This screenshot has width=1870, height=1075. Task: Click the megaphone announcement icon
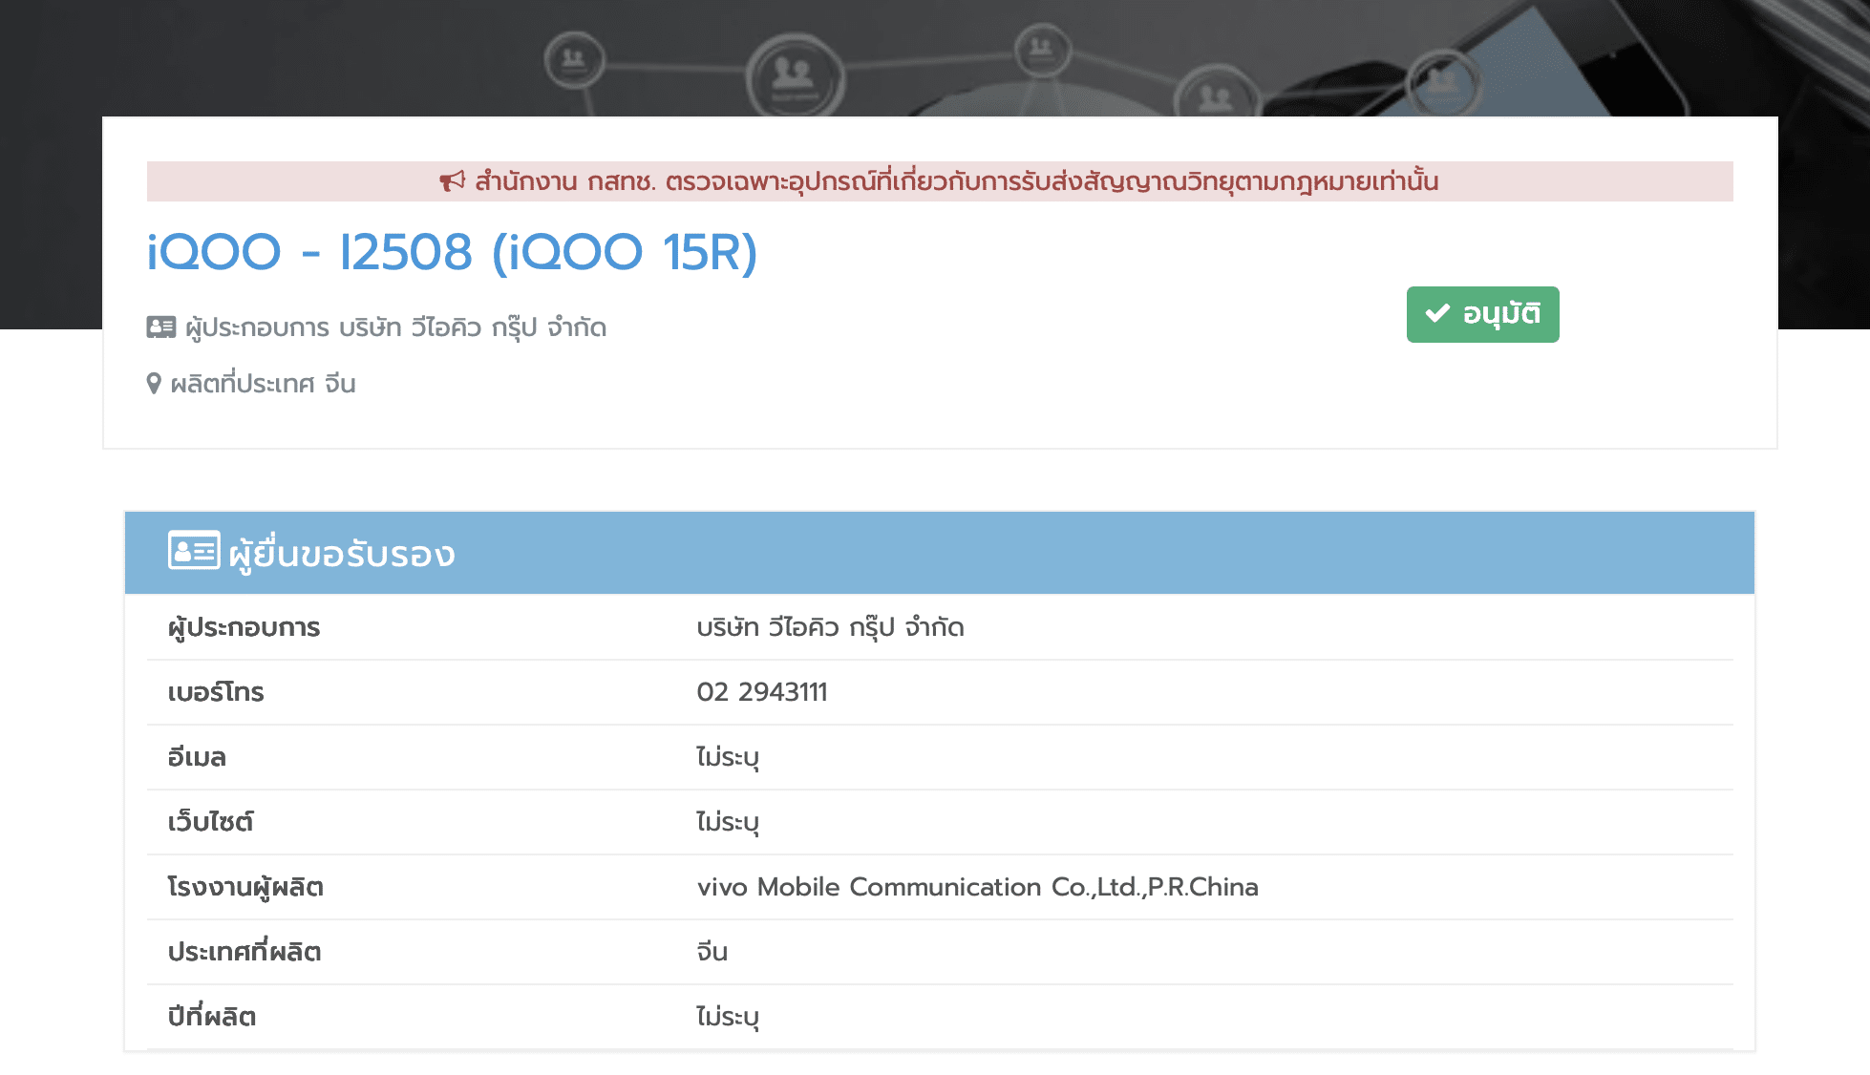tap(452, 180)
